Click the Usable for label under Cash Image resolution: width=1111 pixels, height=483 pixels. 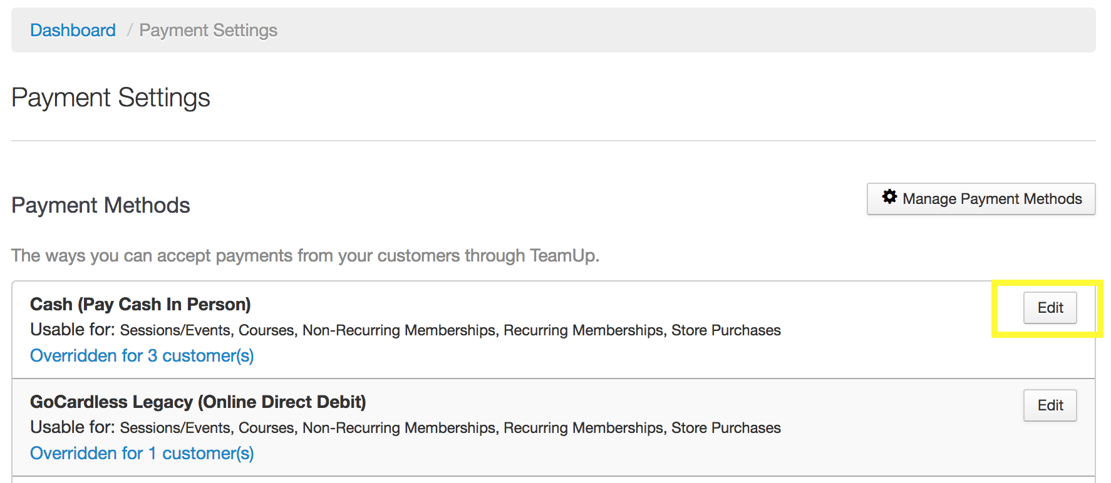tap(73, 330)
